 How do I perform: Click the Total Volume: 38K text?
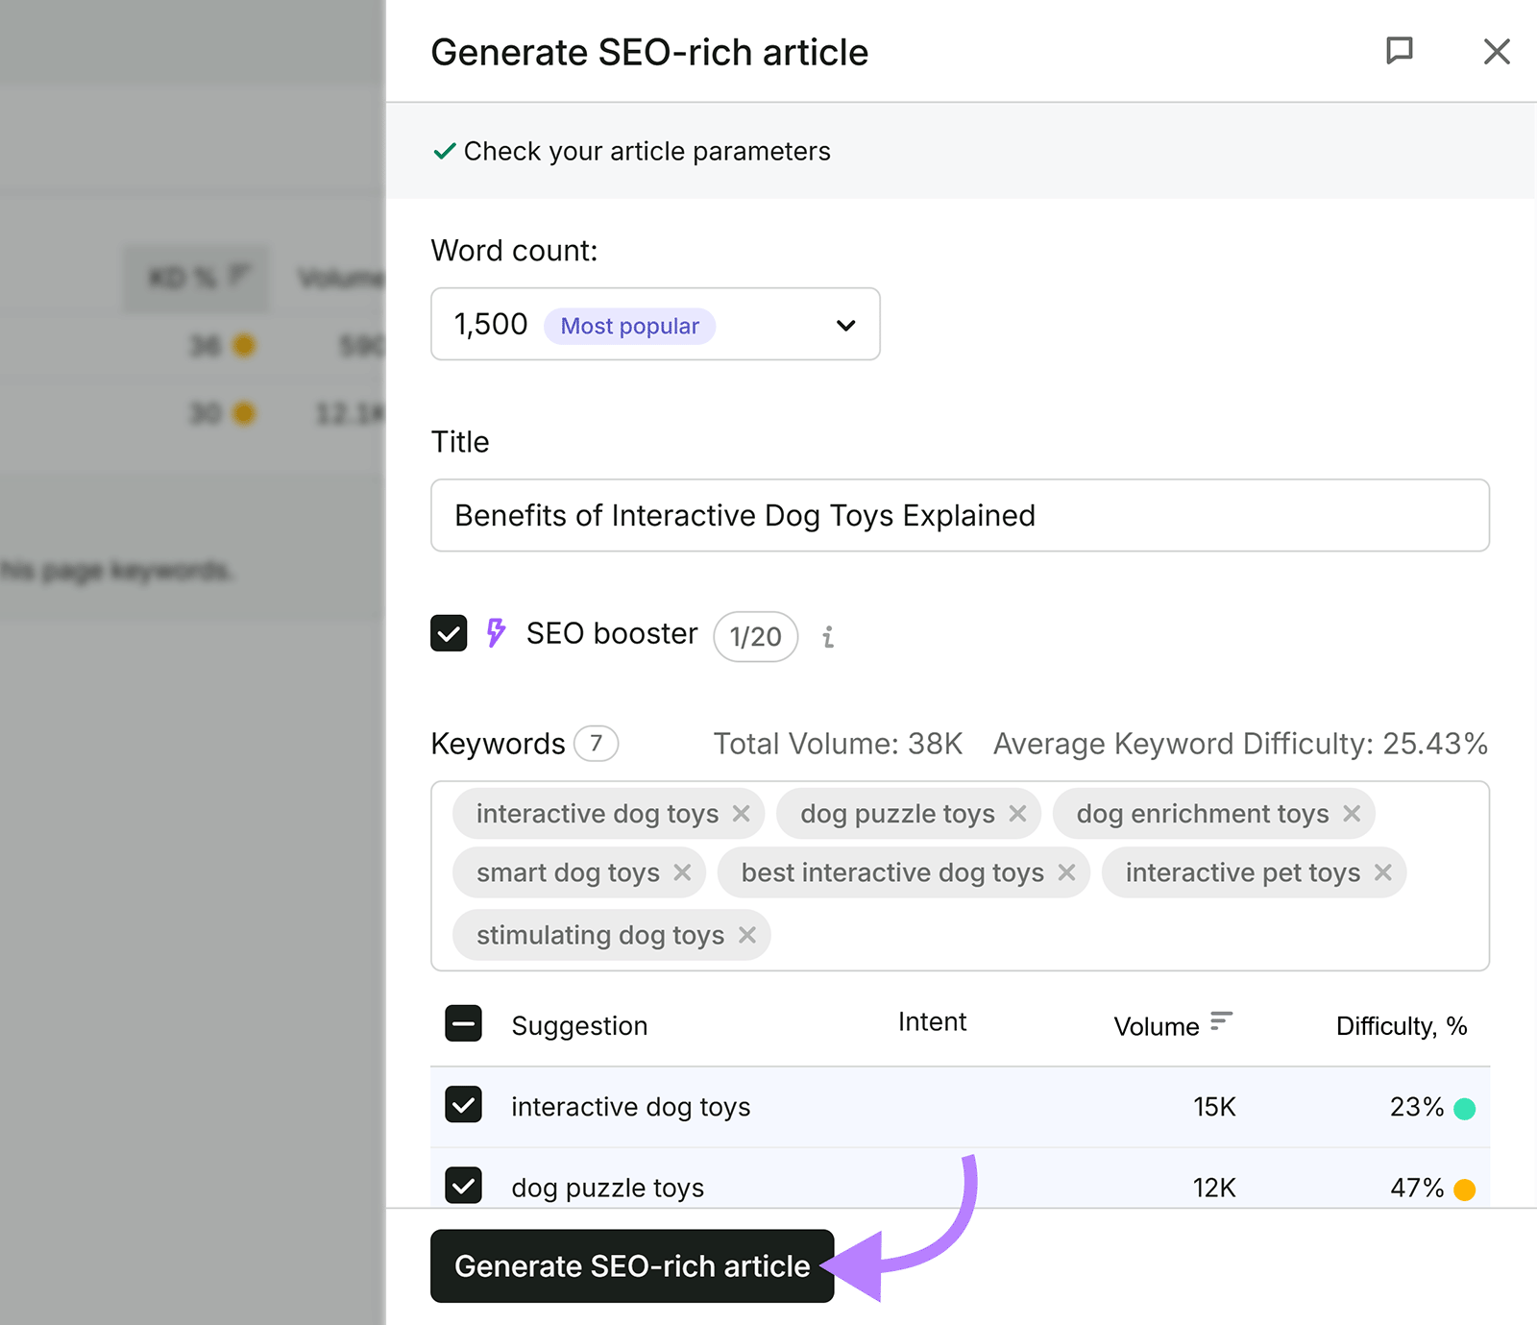838,744
